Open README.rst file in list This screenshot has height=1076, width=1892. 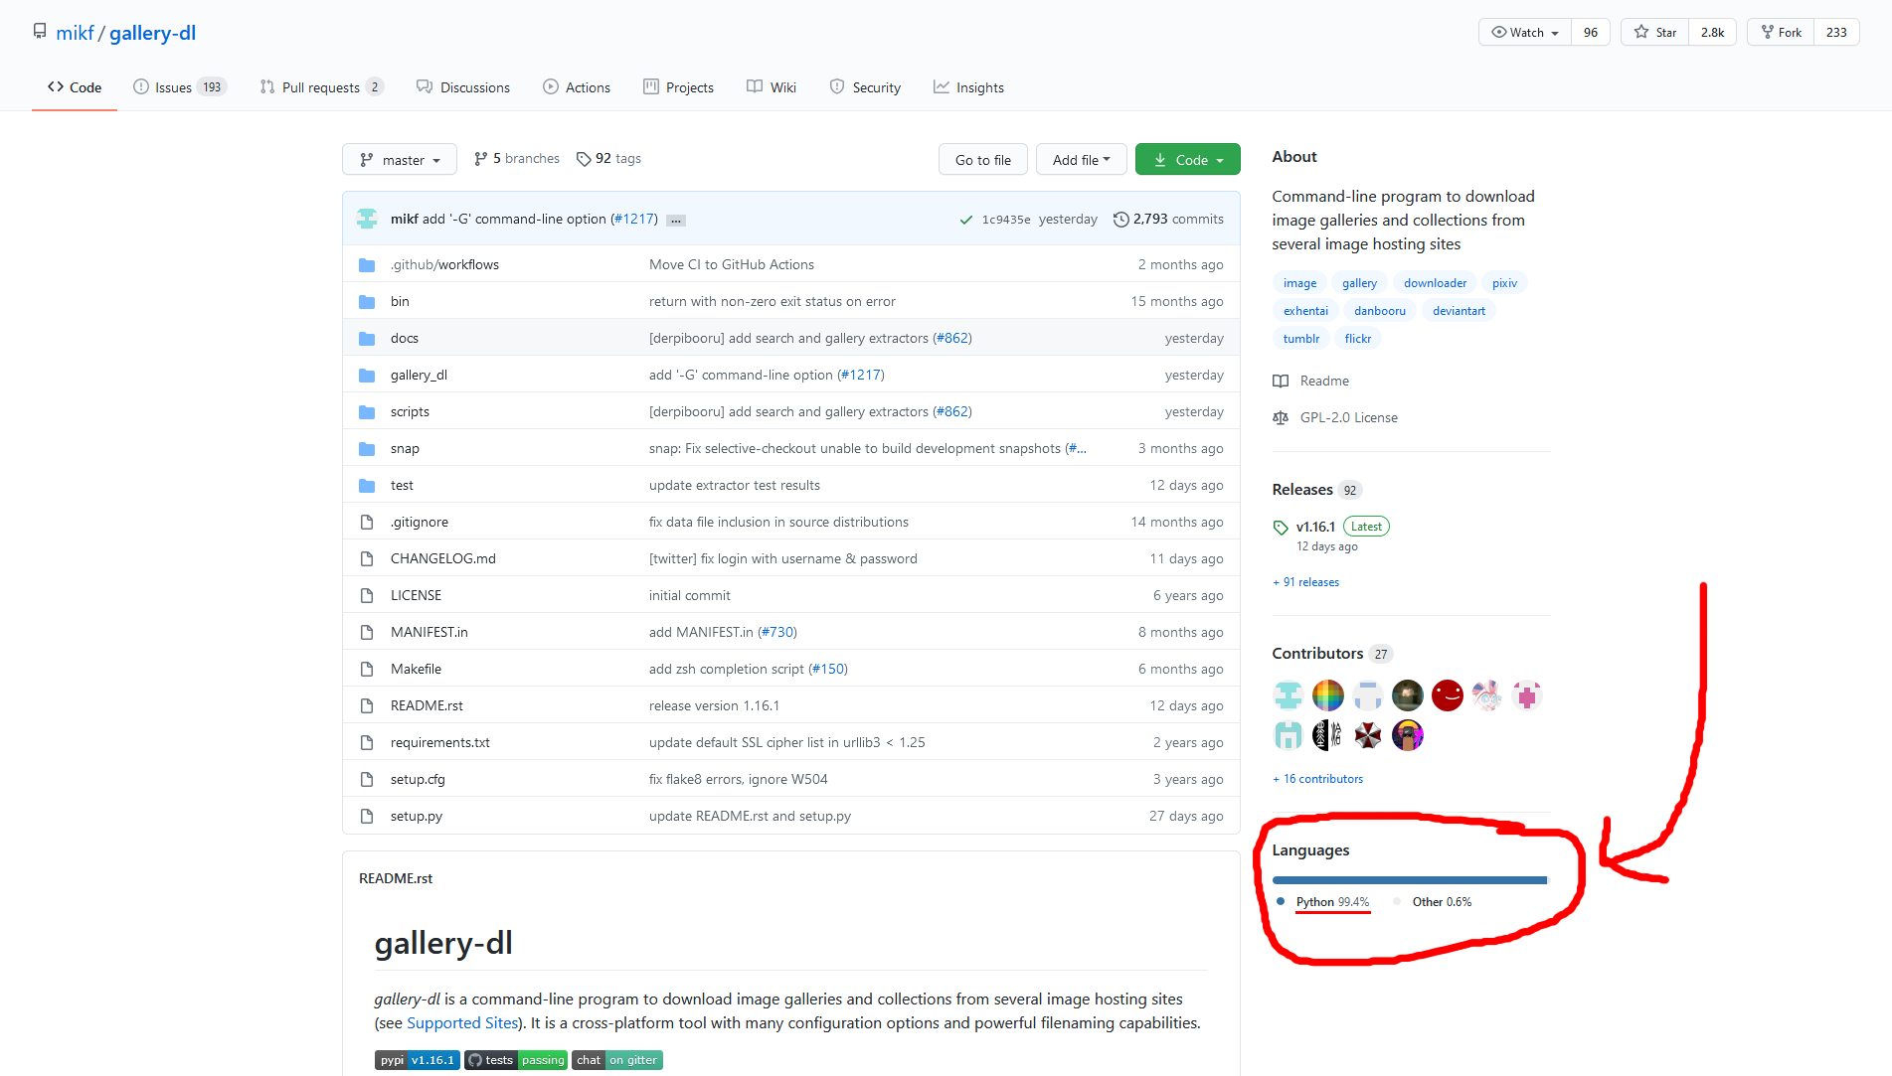[427, 705]
